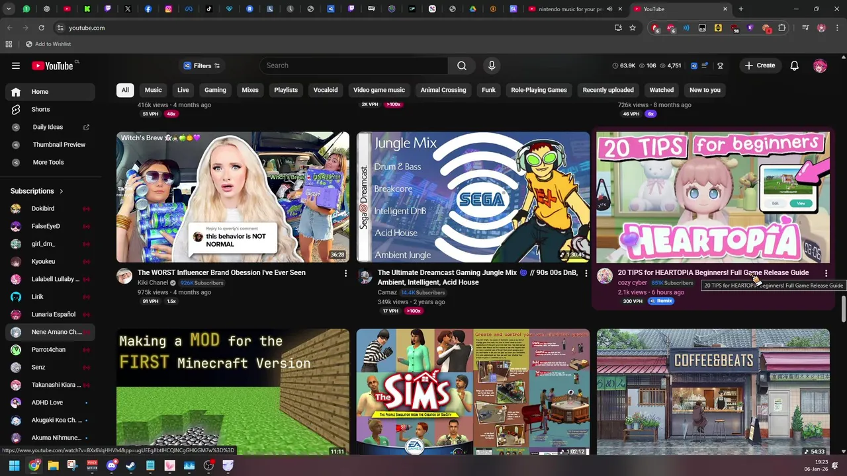Click the YouTube search input field
This screenshot has height=476, width=847.
(354, 65)
